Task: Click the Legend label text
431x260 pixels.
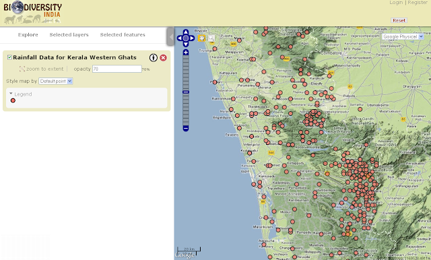Action: tap(23, 94)
